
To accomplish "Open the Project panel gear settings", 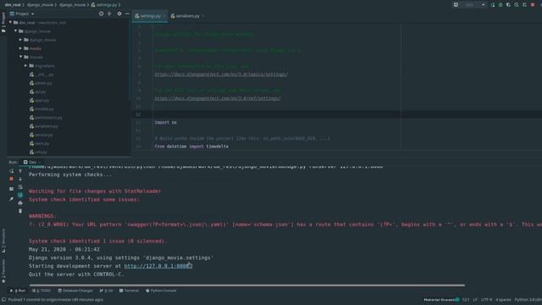I will (119, 14).
